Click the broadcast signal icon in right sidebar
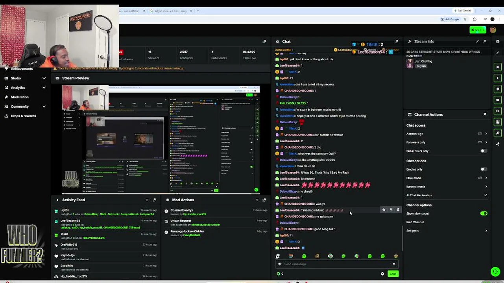The image size is (504, 283). 498,111
